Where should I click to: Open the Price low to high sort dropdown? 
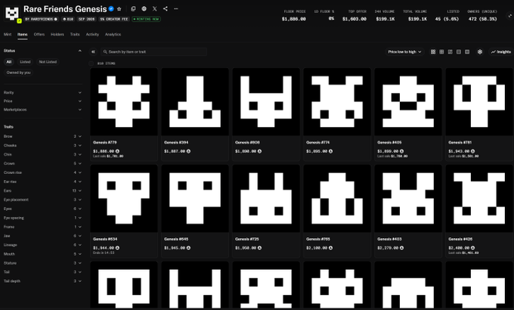tap(404, 52)
